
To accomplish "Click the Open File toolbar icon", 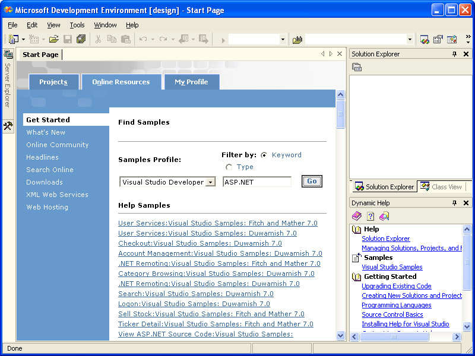I will click(x=53, y=39).
